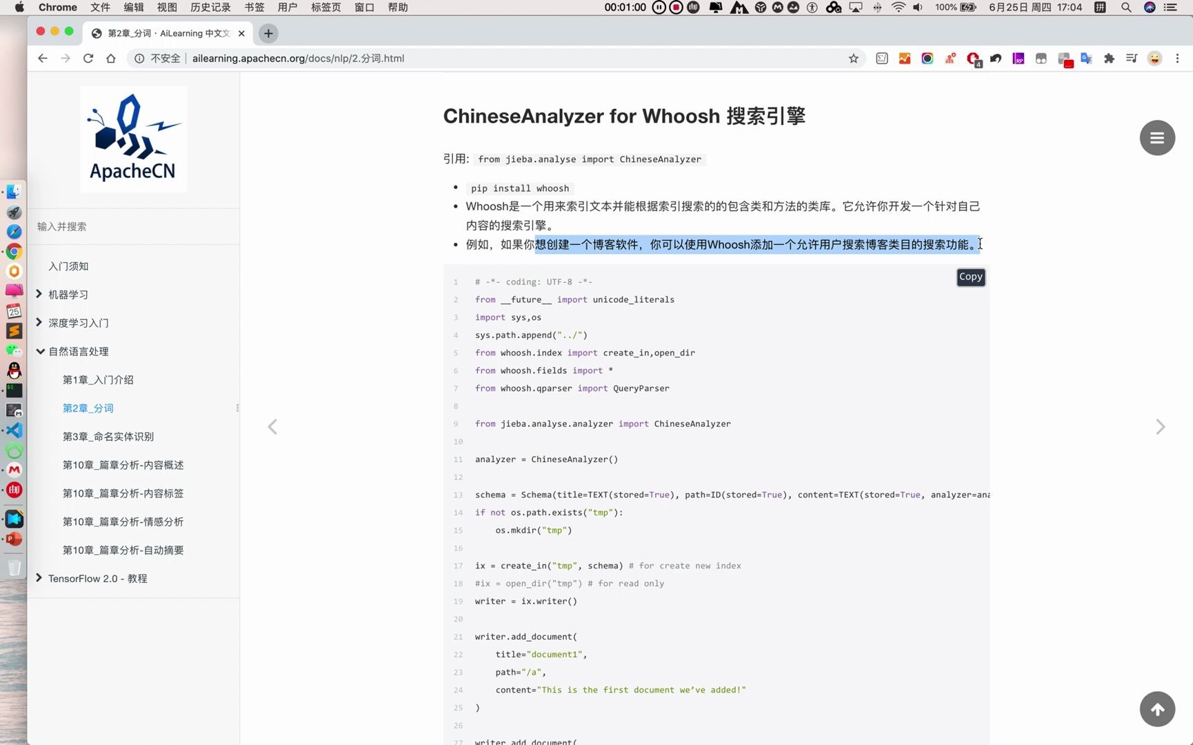Go to the next chapter with right arrow
This screenshot has width=1193, height=745.
[x=1161, y=427]
